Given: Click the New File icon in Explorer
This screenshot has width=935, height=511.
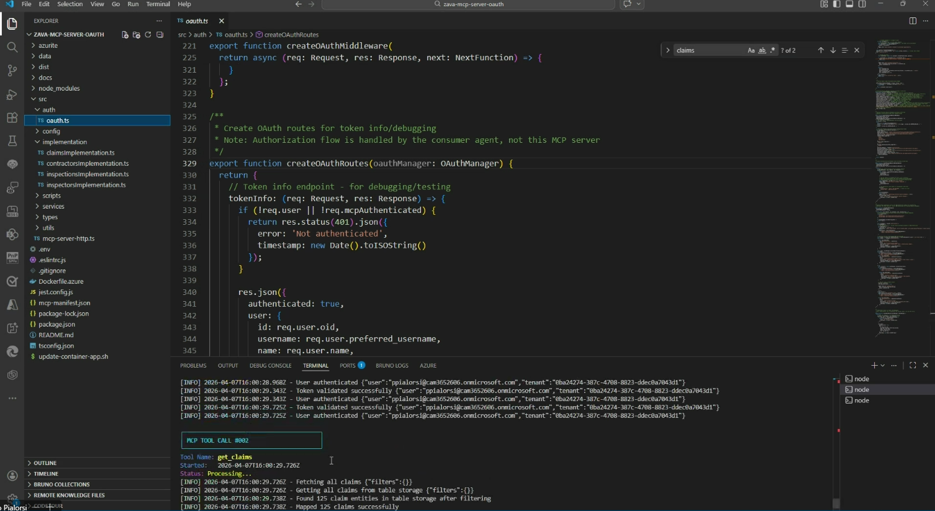Looking at the screenshot, I should click(125, 35).
